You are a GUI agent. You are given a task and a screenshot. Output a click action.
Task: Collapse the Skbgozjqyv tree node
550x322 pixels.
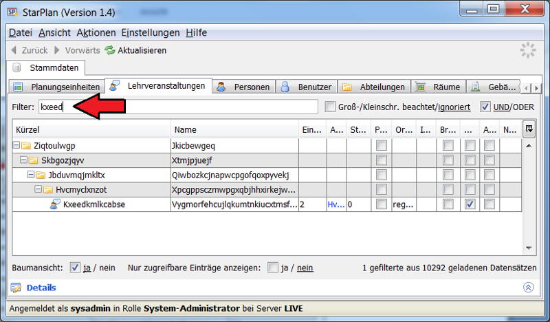coord(23,160)
